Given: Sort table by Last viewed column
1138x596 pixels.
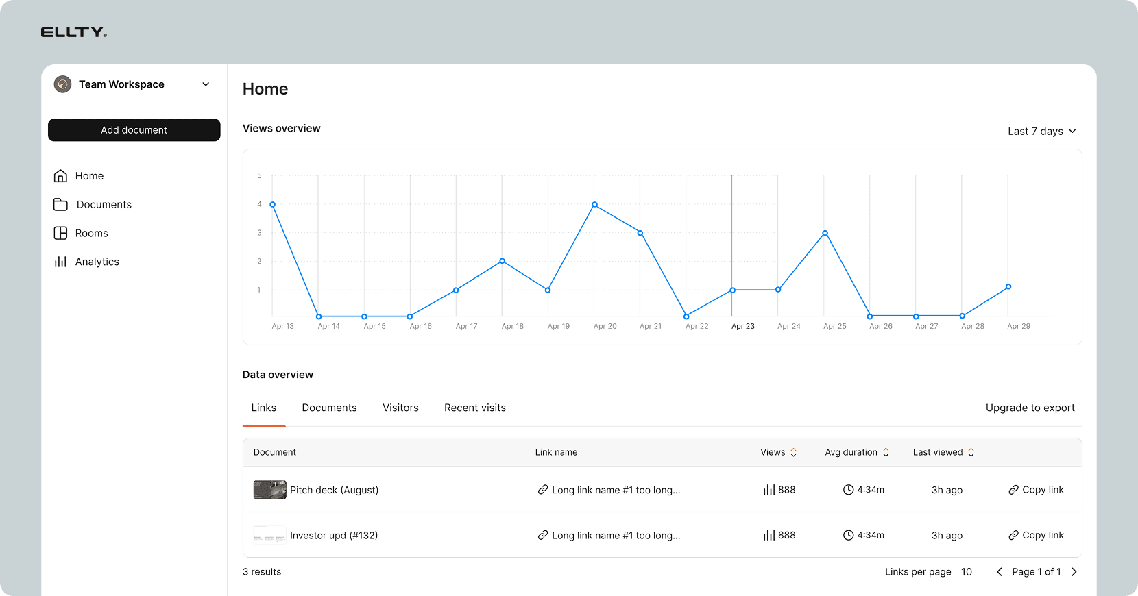Looking at the screenshot, I should pos(971,453).
